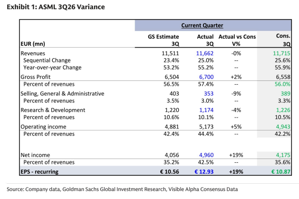Click the 55.2% actual year-over-year value
This screenshot has width=299, height=199.
point(206,68)
